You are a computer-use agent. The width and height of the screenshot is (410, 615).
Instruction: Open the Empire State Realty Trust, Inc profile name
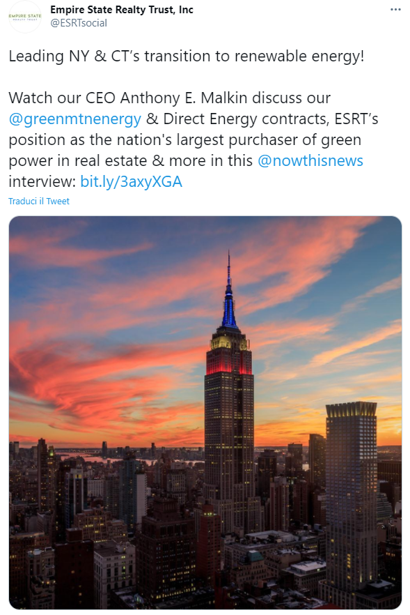(122, 10)
